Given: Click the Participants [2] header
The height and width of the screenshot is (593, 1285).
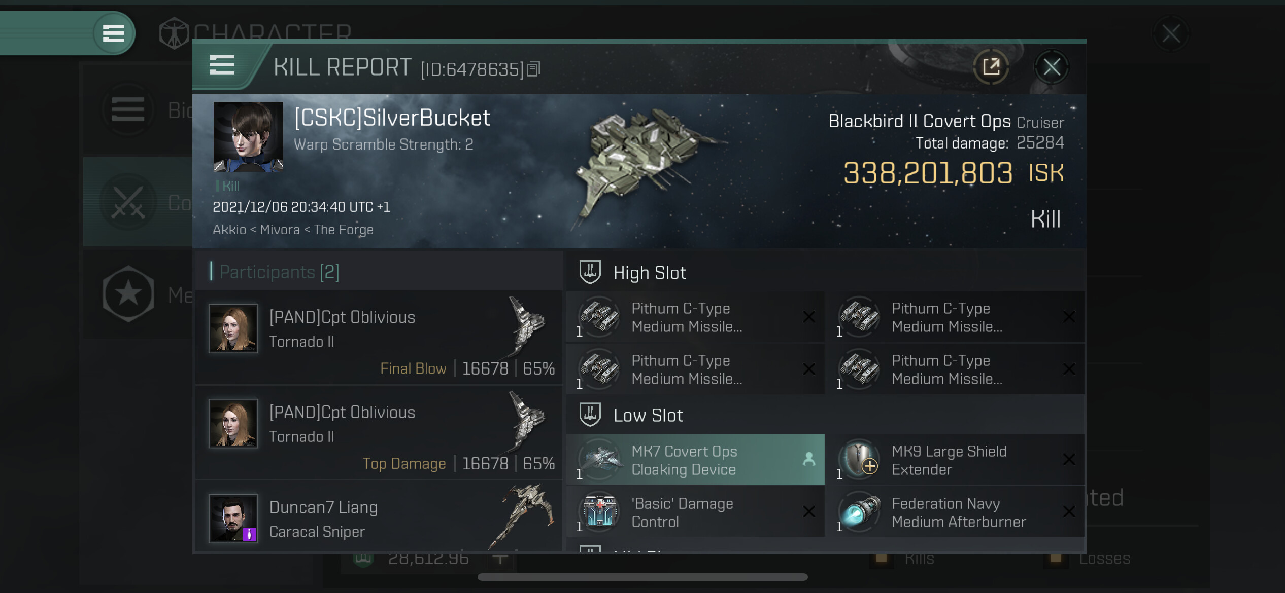Looking at the screenshot, I should pos(279,272).
